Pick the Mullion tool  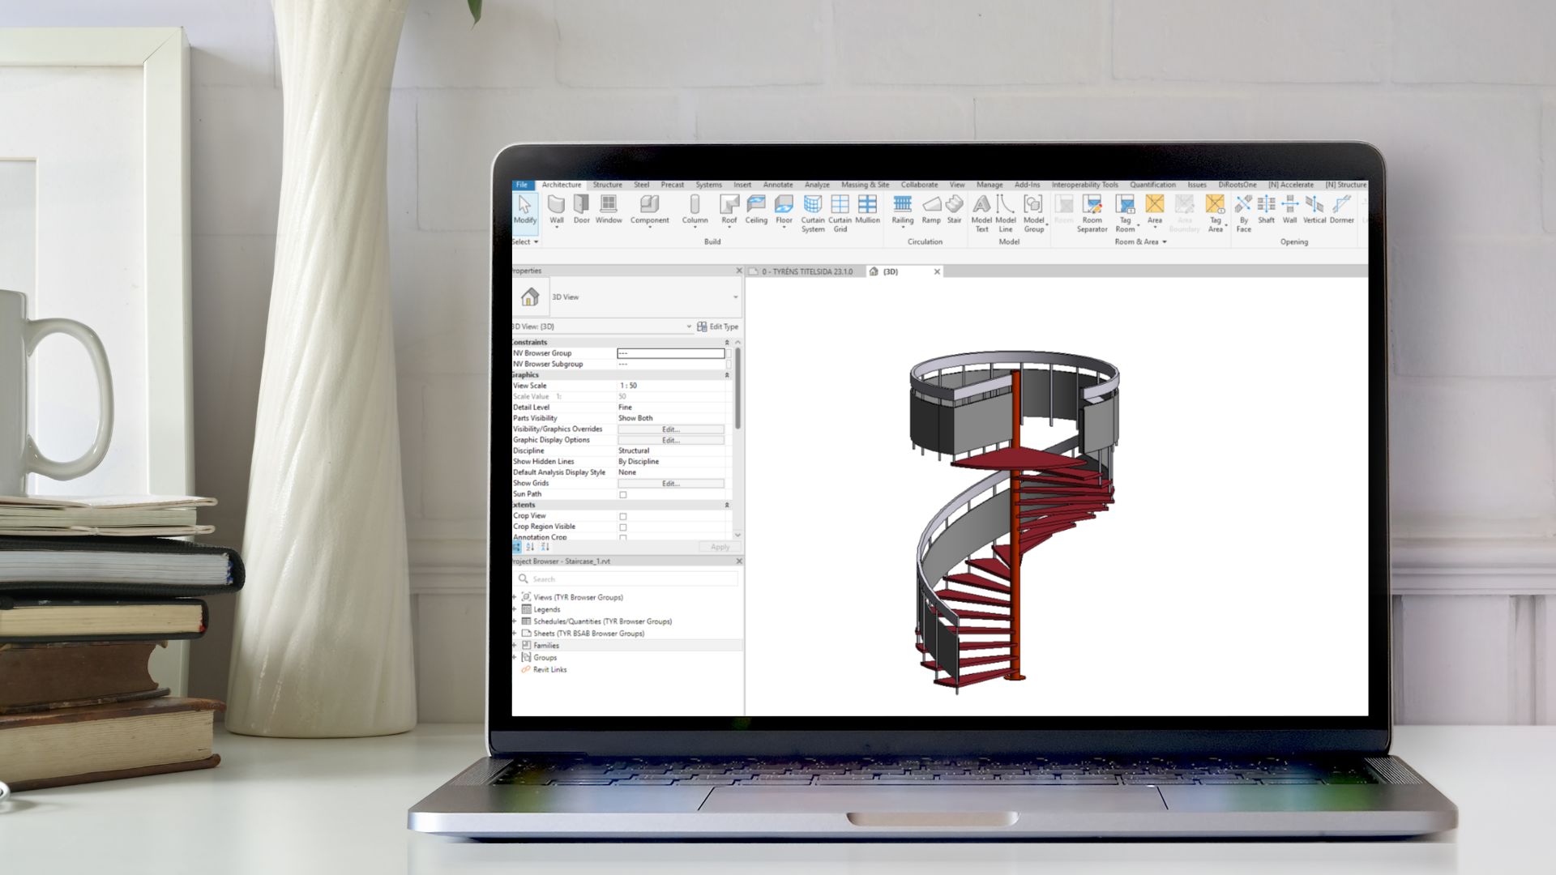tap(867, 209)
